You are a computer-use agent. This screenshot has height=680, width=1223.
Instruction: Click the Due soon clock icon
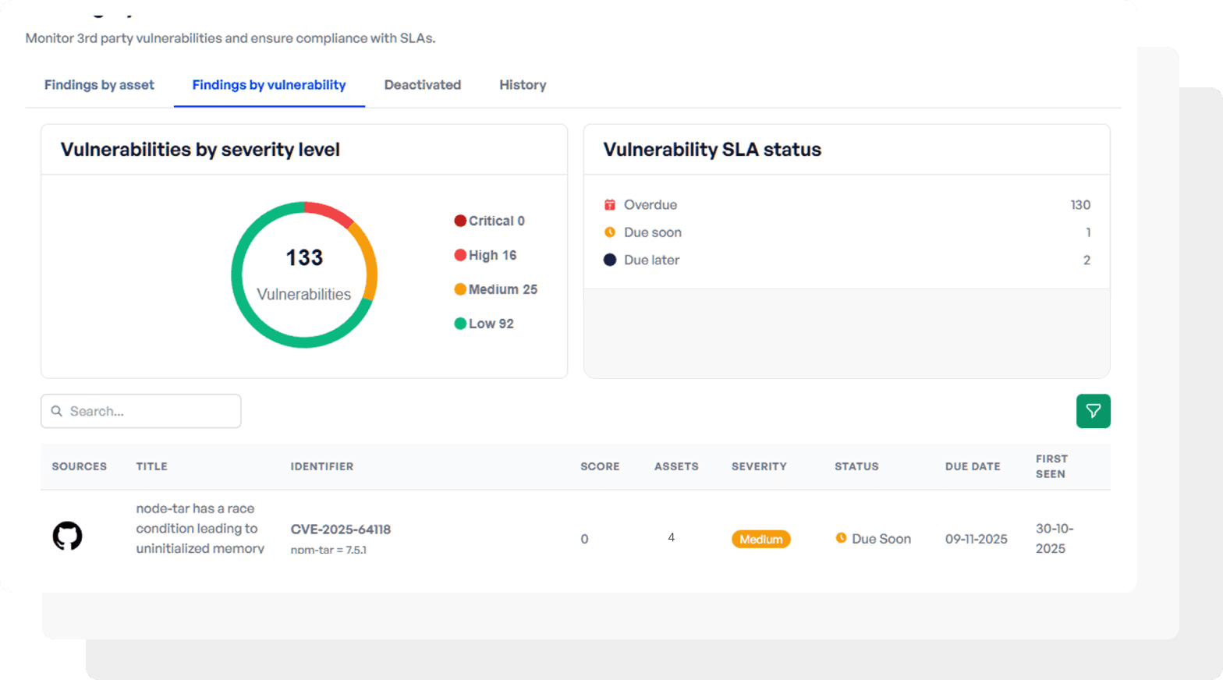610,232
